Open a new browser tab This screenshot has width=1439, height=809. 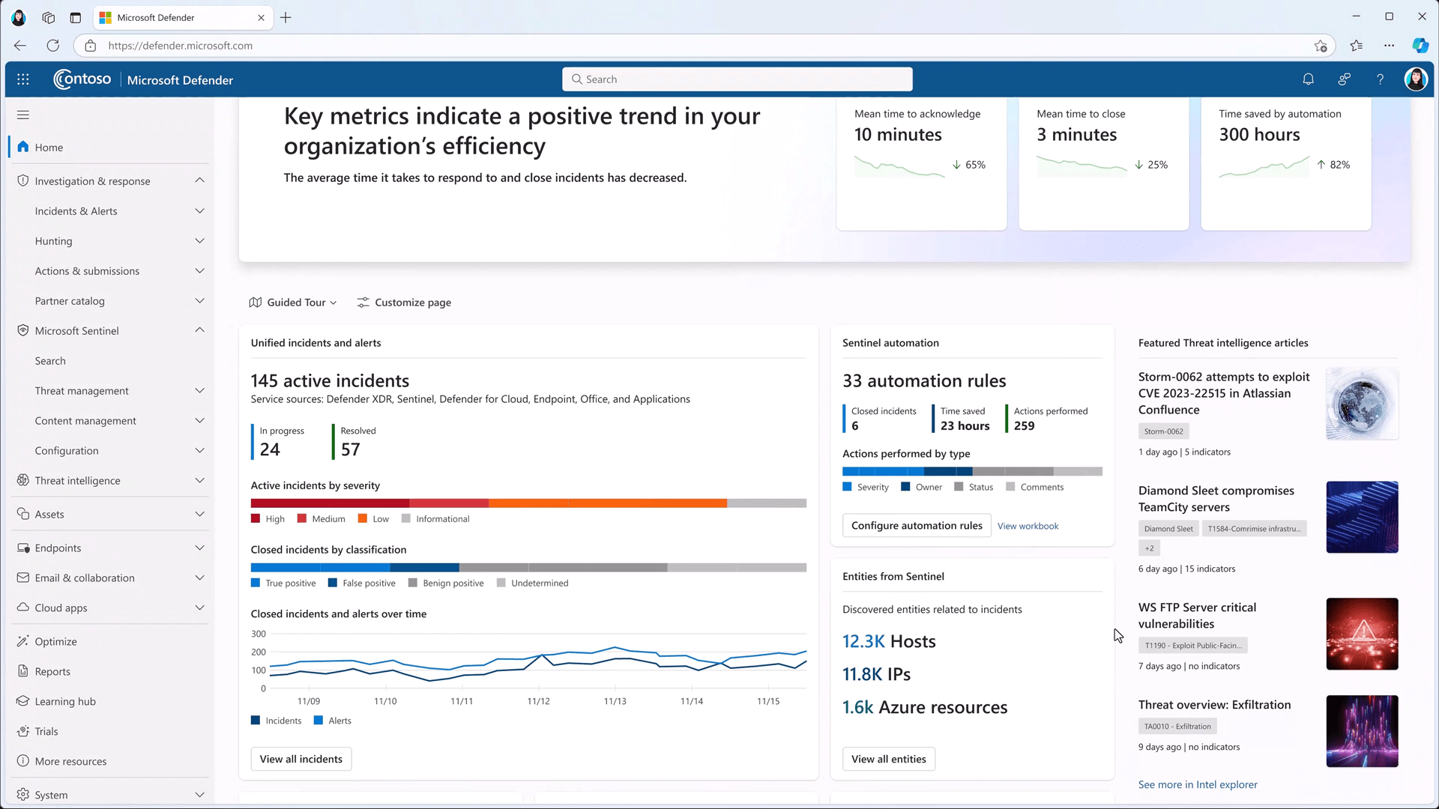point(286,17)
